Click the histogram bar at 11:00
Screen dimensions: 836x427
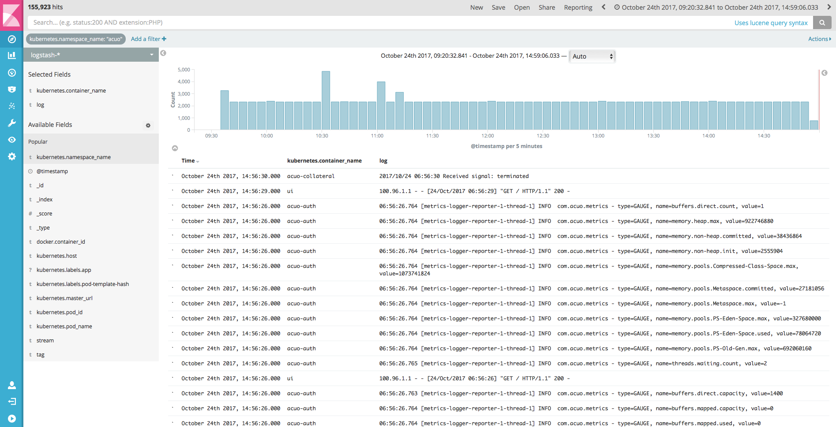coord(381,106)
